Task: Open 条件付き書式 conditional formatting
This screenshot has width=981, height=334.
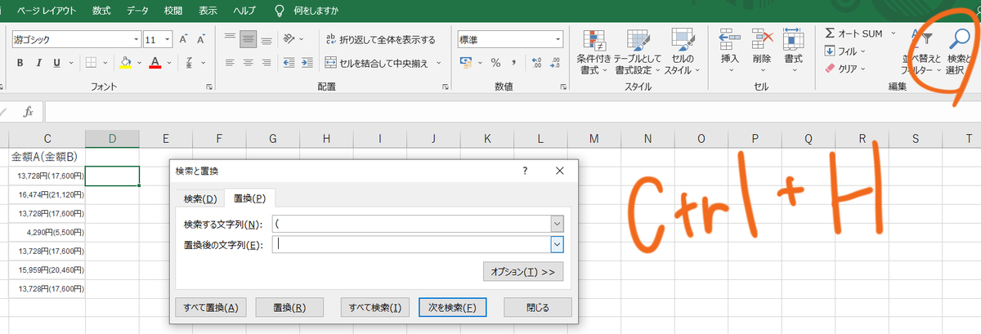Action: pyautogui.click(x=592, y=52)
